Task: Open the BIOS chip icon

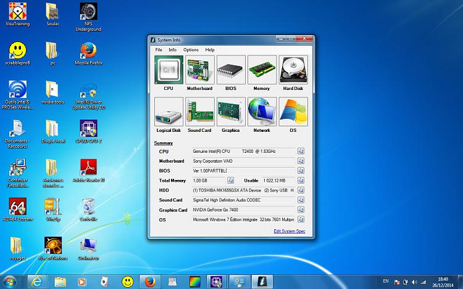Action: [x=231, y=70]
